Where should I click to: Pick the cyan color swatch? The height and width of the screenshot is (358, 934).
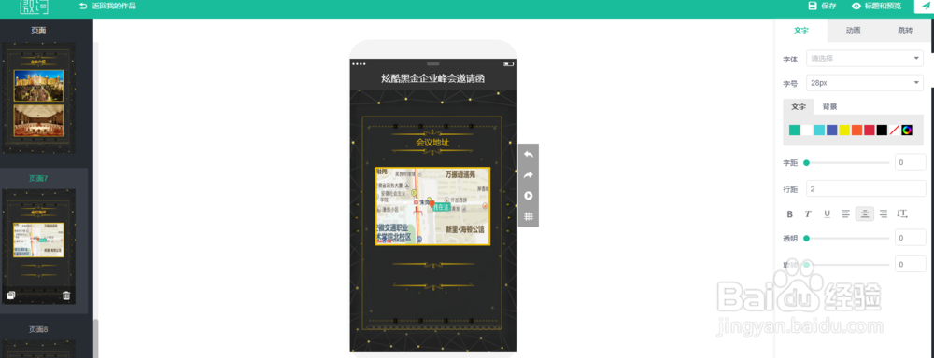click(819, 131)
